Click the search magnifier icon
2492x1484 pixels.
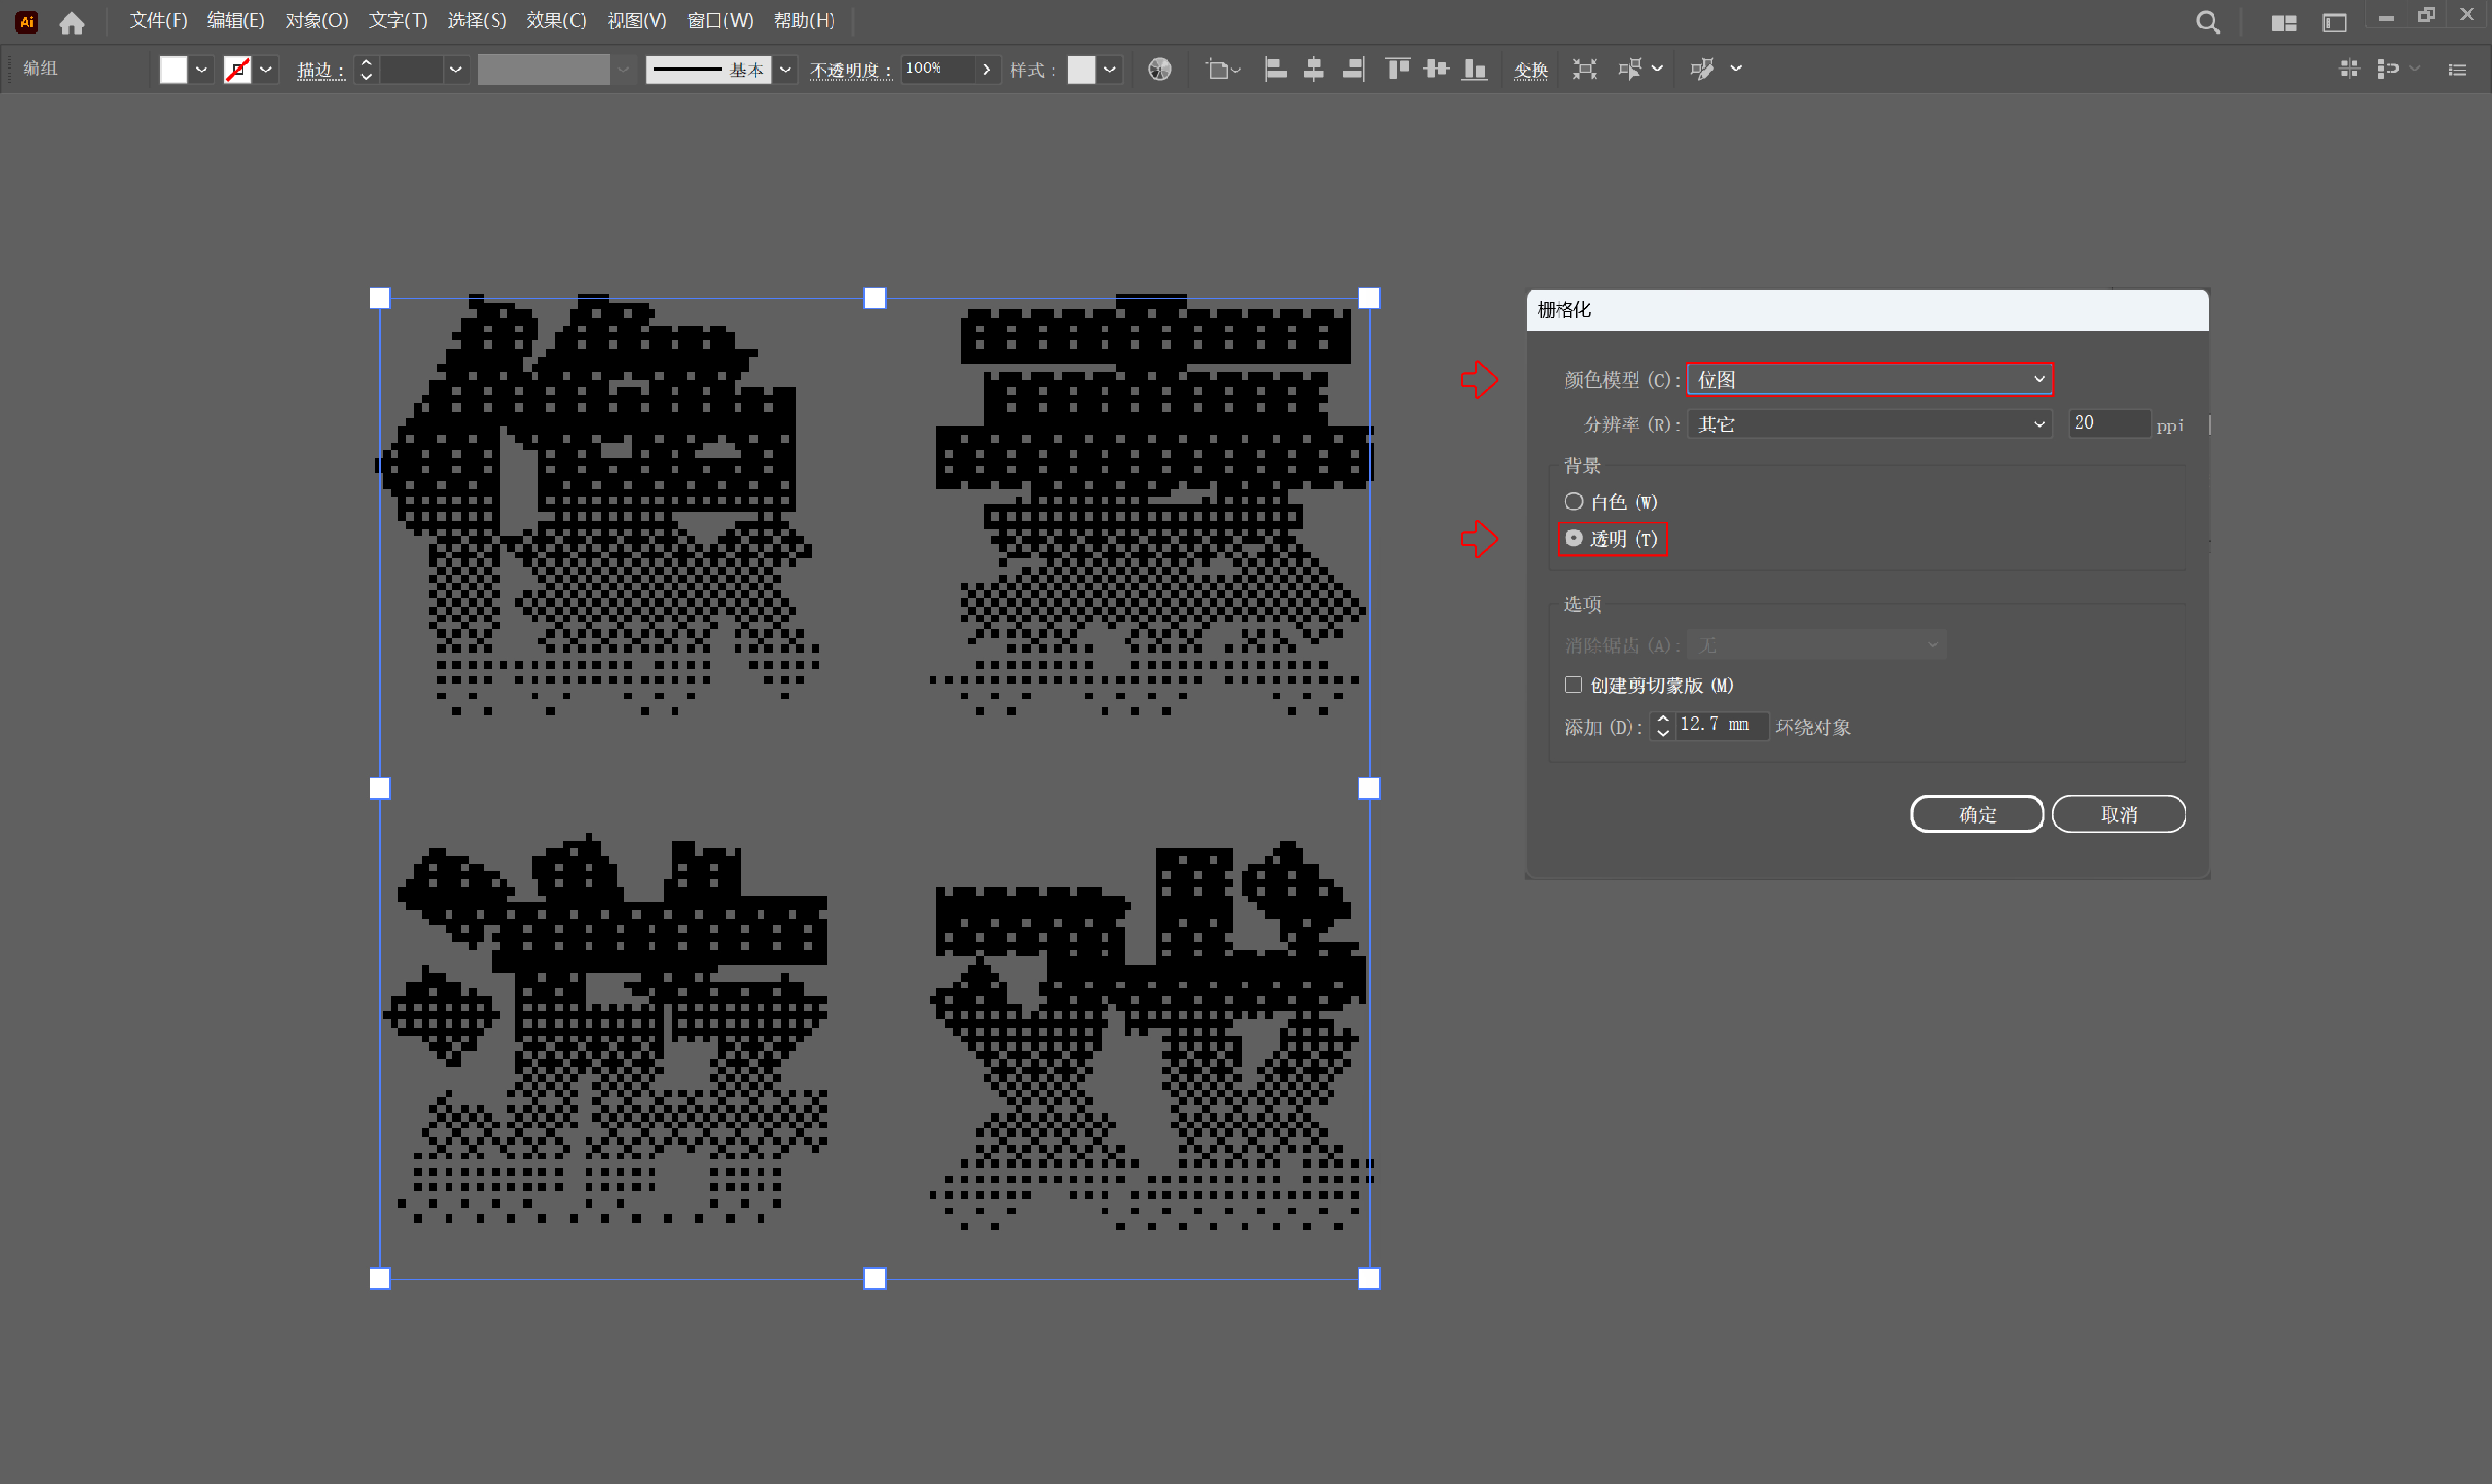2208,22
